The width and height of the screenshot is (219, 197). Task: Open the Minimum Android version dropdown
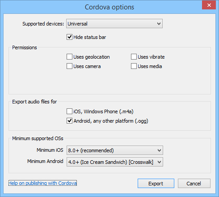115,162
